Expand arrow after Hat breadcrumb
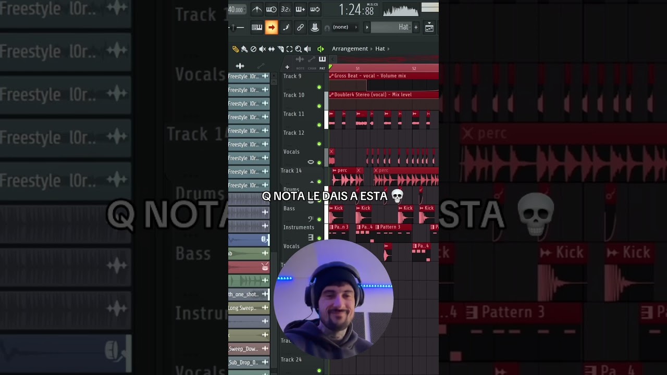Viewport: 667px width, 375px height. click(389, 48)
